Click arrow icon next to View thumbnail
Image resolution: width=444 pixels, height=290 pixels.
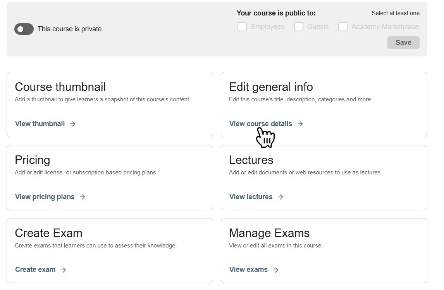[x=72, y=124]
